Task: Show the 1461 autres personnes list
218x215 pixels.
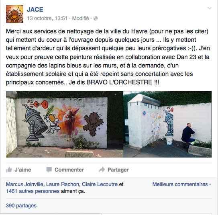Action: [x=33, y=191]
